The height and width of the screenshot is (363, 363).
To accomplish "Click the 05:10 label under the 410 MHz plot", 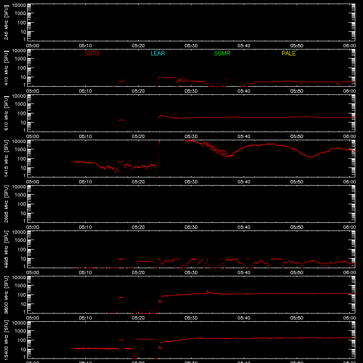I will [x=85, y=91].
